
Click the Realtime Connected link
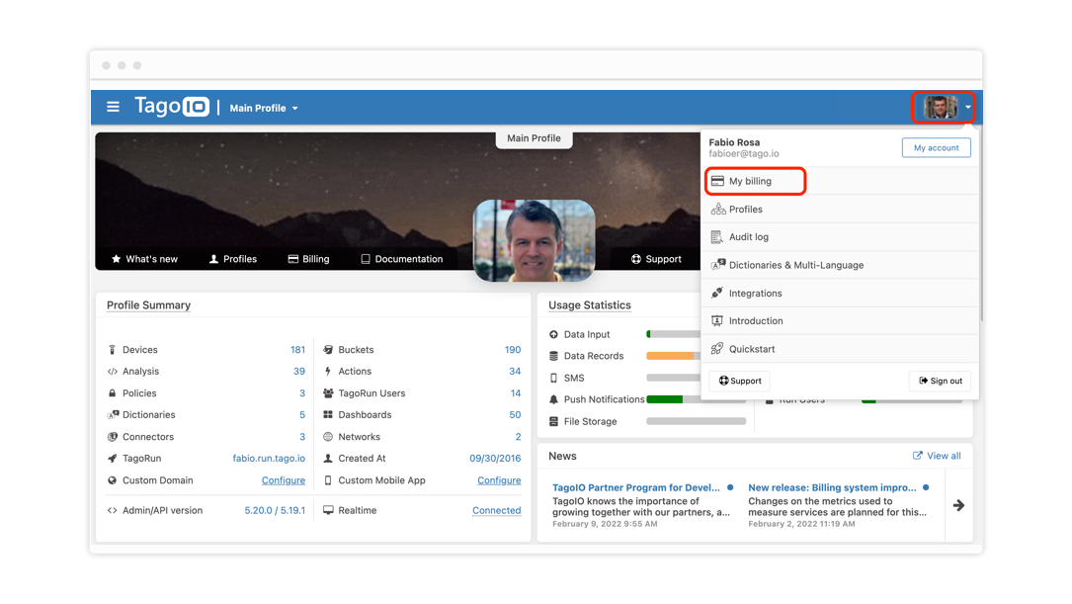[x=496, y=510]
